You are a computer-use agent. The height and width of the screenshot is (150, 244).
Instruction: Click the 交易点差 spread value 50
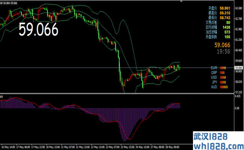[x=228, y=22]
